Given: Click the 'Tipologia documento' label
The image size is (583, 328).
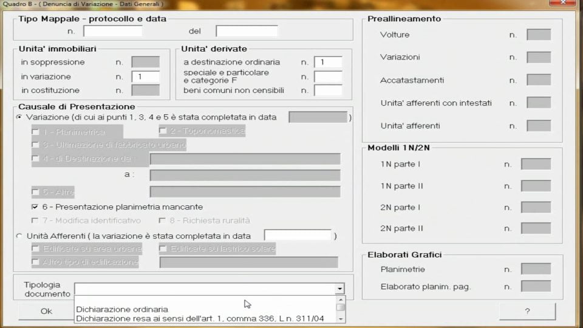Looking at the screenshot, I should [x=47, y=289].
